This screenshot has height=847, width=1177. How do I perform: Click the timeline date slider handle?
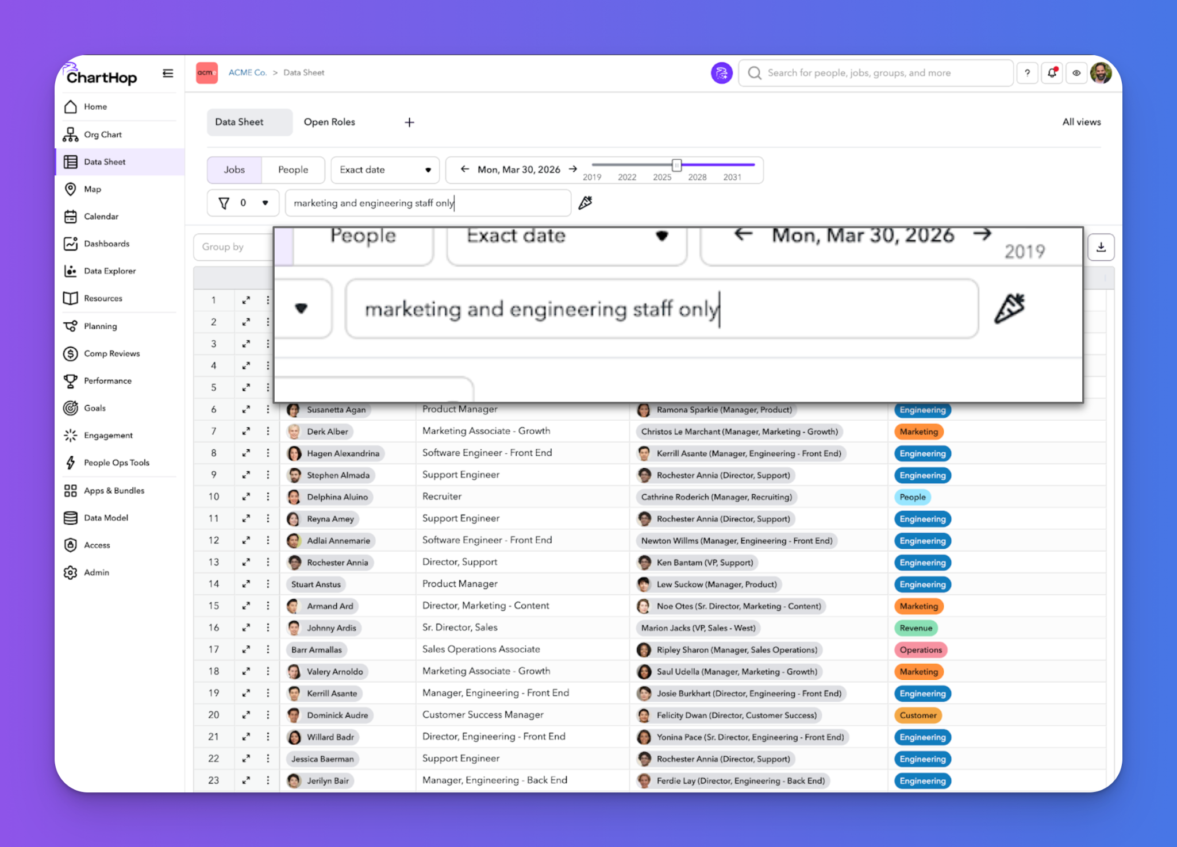tap(676, 165)
